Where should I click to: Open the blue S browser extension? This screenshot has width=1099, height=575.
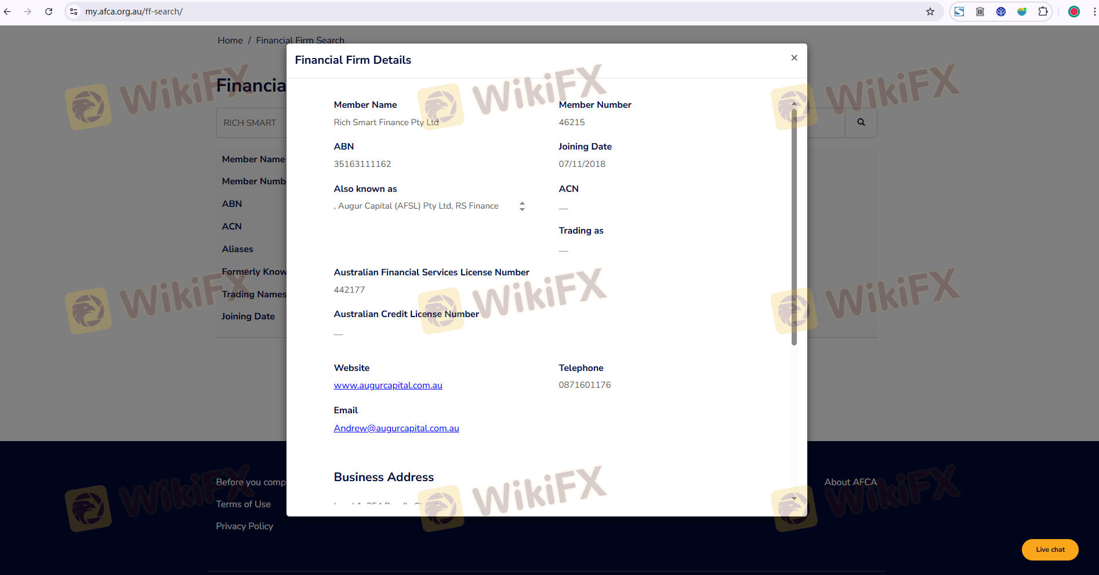(959, 12)
